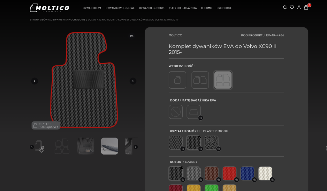Screen dimensions: 327x191
Task: Move thumbnail strip to next images
Action: [x=135, y=147]
